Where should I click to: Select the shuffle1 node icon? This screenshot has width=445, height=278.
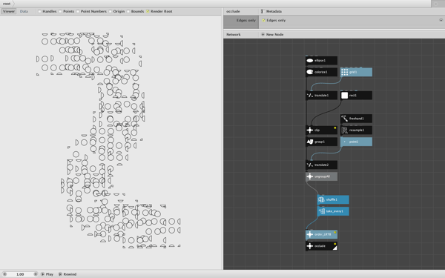coord(321,199)
